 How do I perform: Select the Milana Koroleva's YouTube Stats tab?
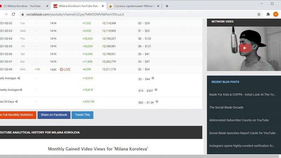[79, 6]
